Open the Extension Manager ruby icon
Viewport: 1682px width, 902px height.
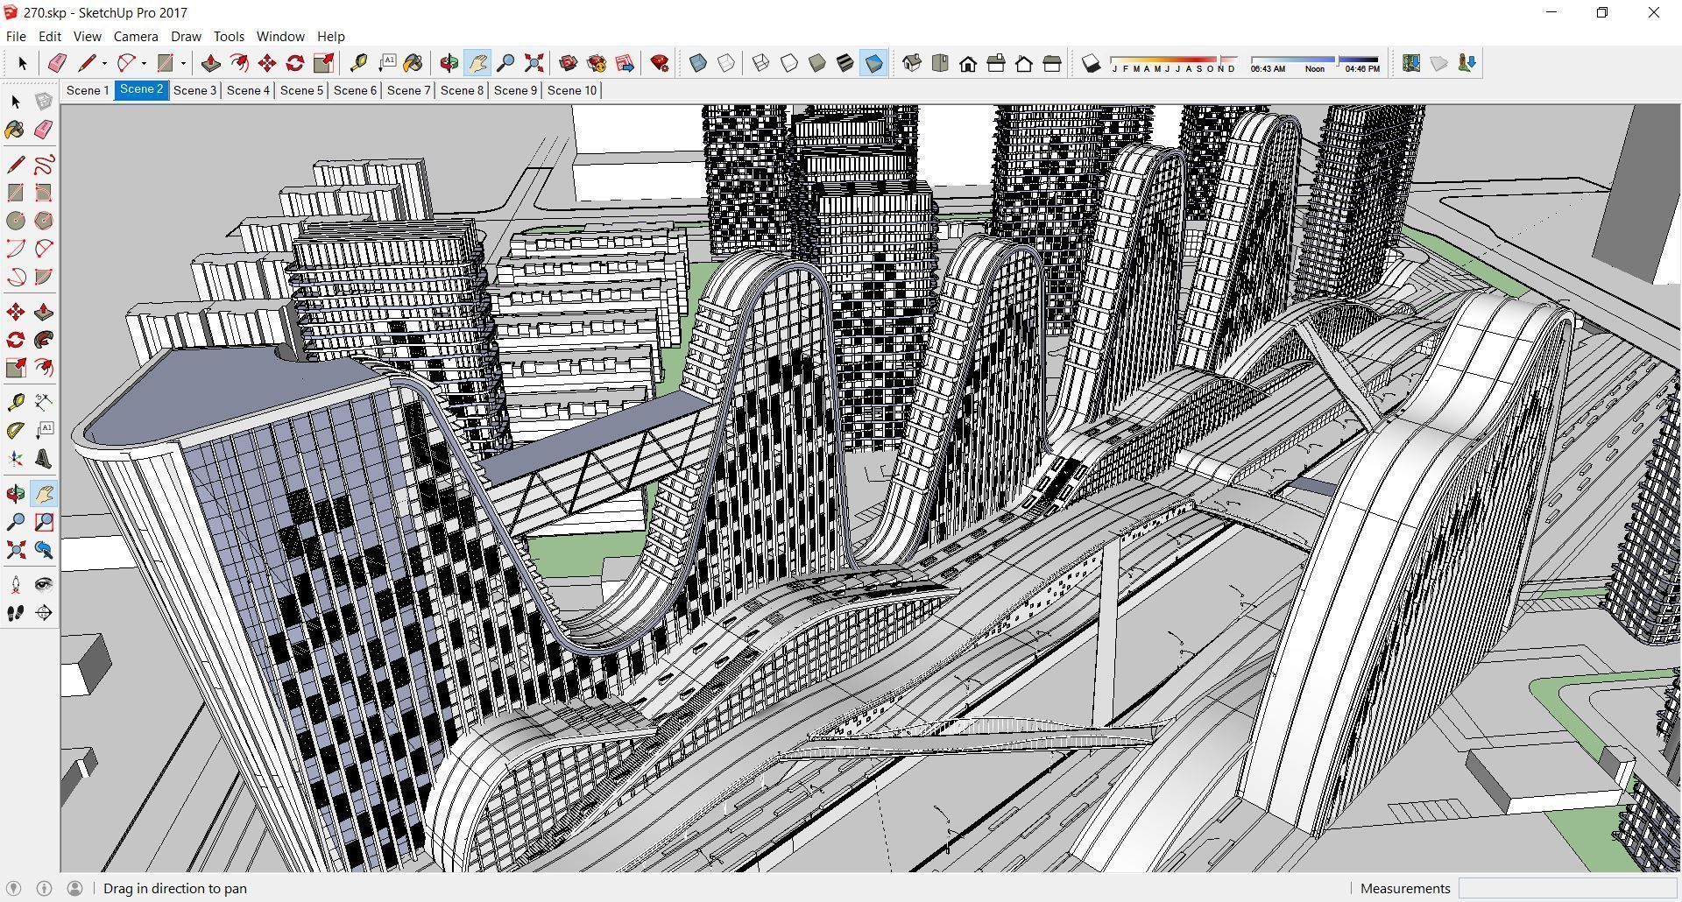[x=660, y=63]
